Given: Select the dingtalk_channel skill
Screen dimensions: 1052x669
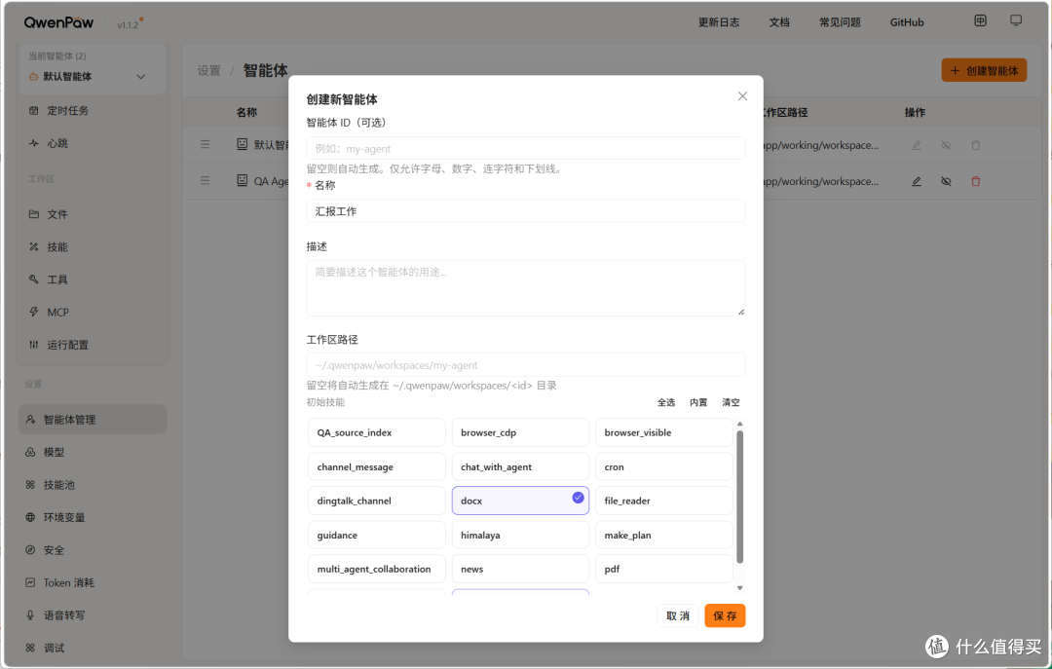Looking at the screenshot, I should point(376,501).
